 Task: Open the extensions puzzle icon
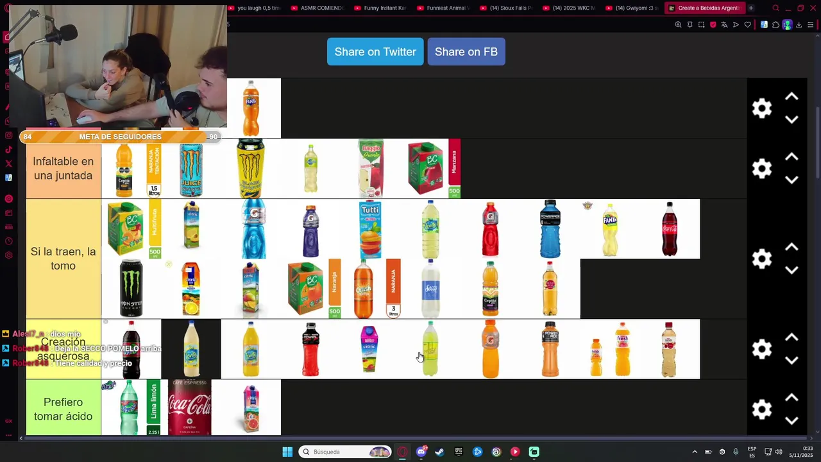point(775,25)
